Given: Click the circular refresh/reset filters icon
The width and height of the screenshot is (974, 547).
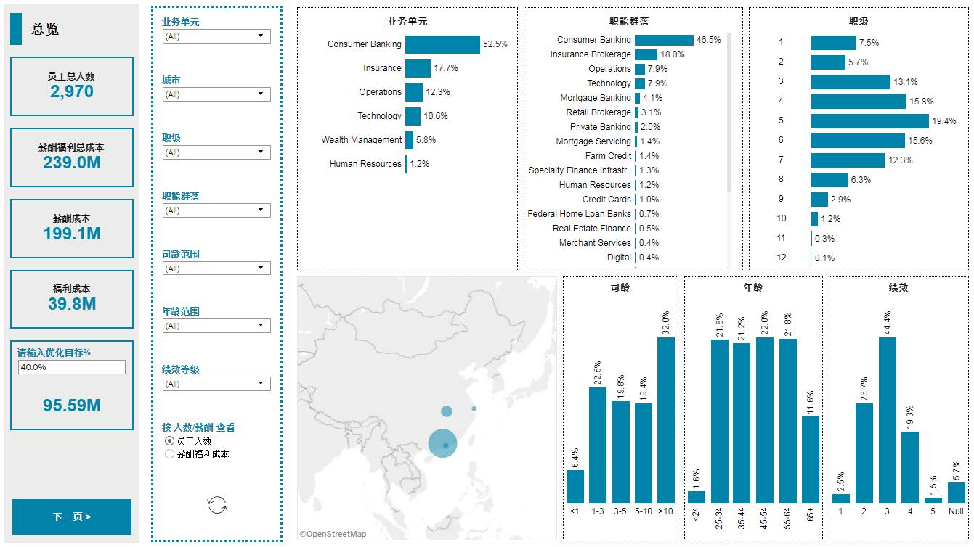Looking at the screenshot, I should (x=217, y=505).
